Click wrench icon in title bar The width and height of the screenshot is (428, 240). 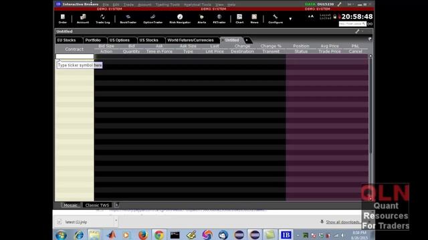(339, 4)
